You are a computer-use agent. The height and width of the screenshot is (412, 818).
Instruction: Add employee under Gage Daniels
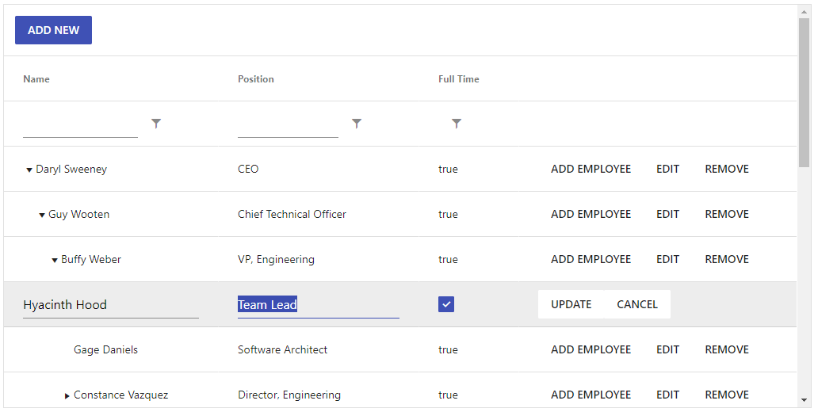tap(591, 350)
